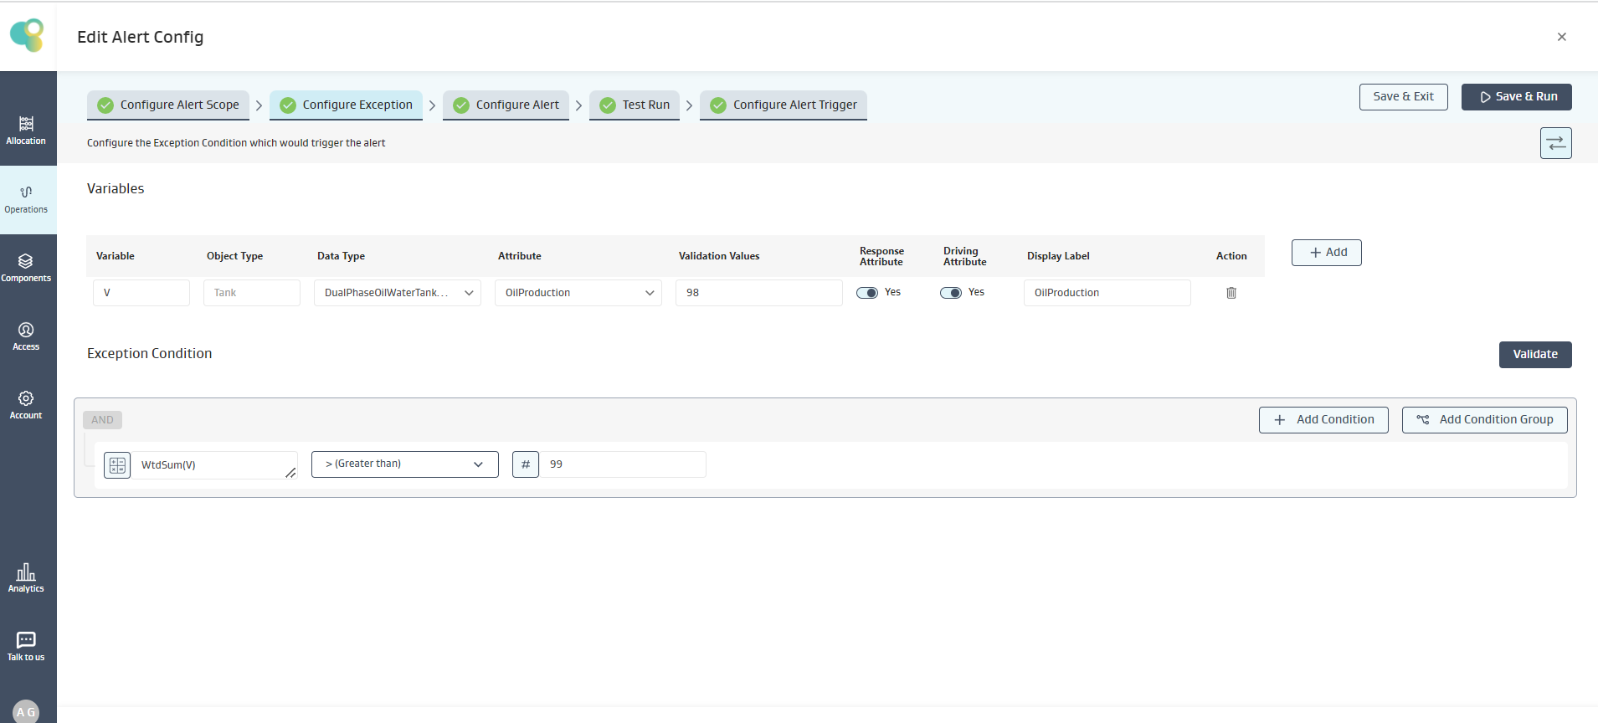Viewport: 1598px width, 723px height.
Task: Click the Validation Values field
Action: tap(758, 293)
